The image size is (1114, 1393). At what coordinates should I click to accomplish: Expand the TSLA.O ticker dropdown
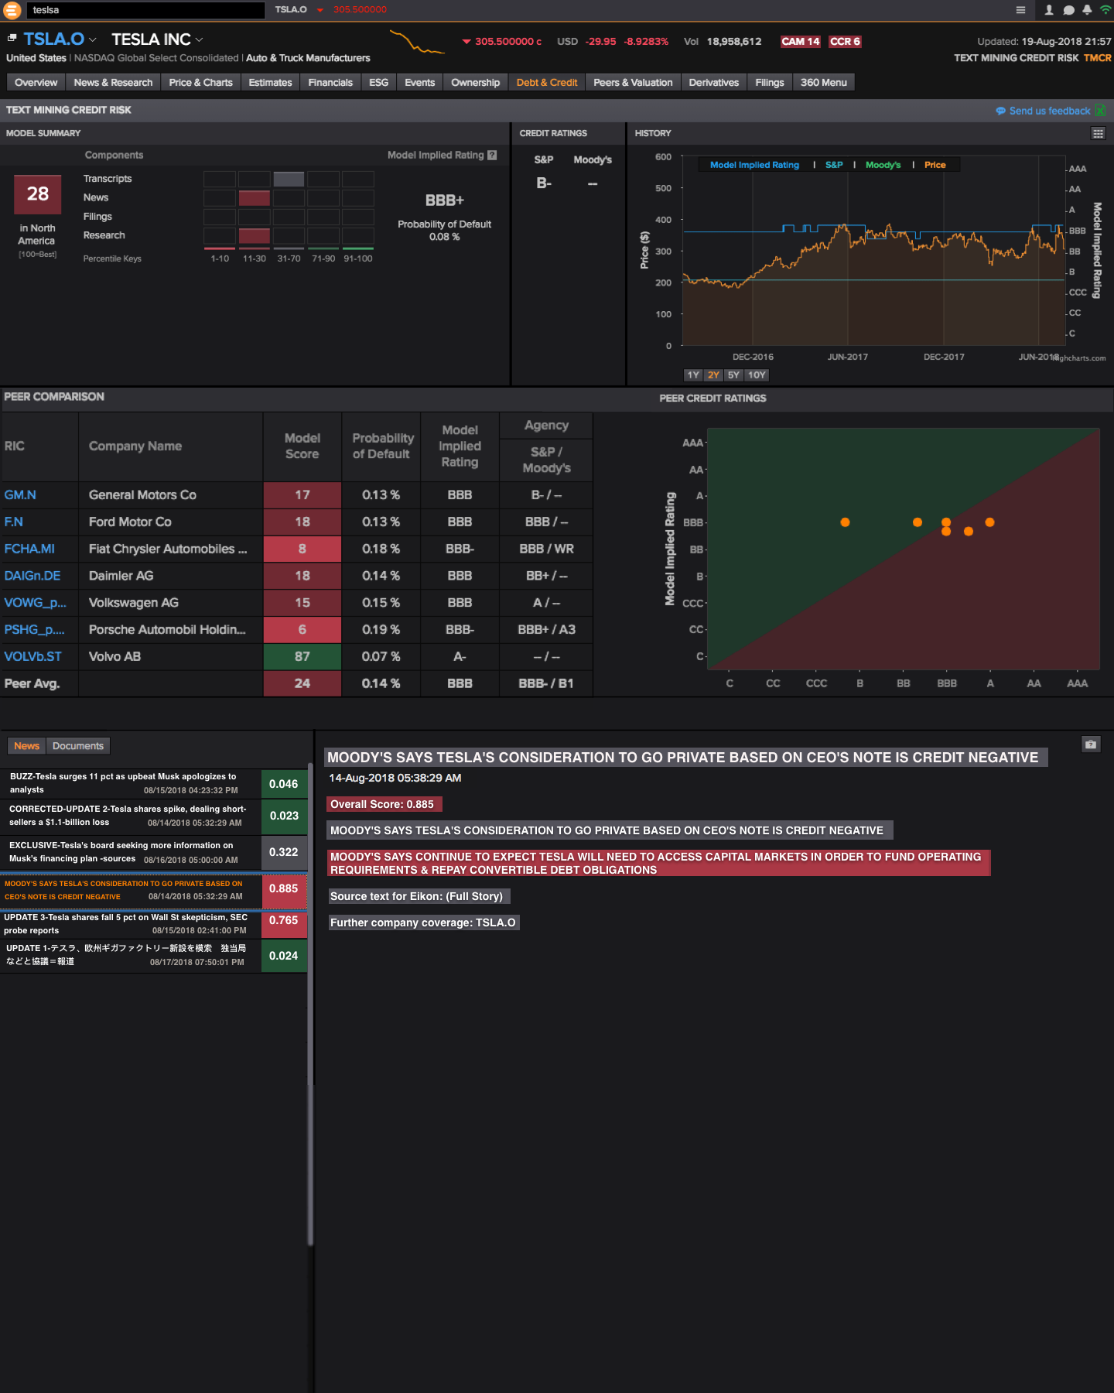coord(93,39)
